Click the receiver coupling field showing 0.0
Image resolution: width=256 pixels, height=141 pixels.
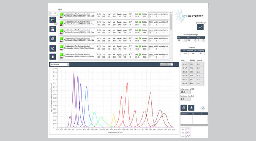pos(201,53)
